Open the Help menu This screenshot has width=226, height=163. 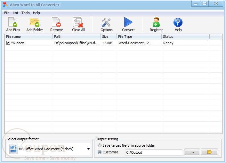[x=36, y=13]
